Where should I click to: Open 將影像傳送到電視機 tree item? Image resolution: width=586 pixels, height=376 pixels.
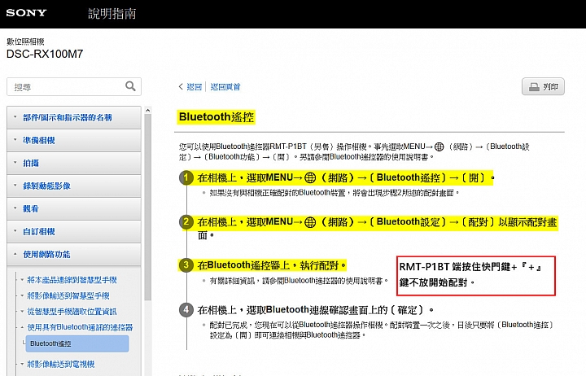60,364
